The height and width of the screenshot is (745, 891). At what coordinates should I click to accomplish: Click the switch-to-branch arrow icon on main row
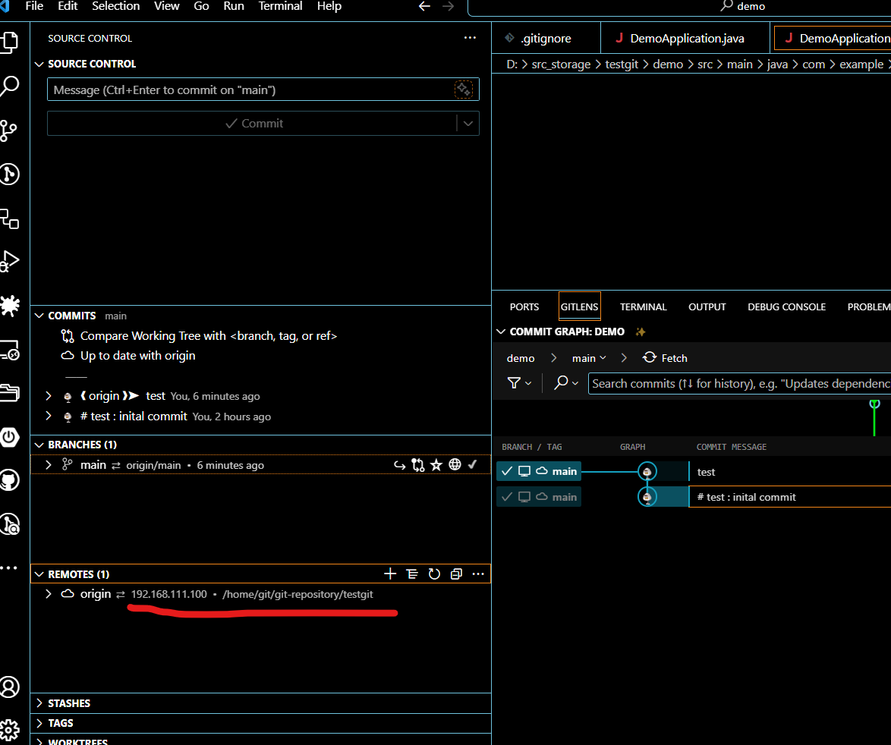(x=399, y=465)
